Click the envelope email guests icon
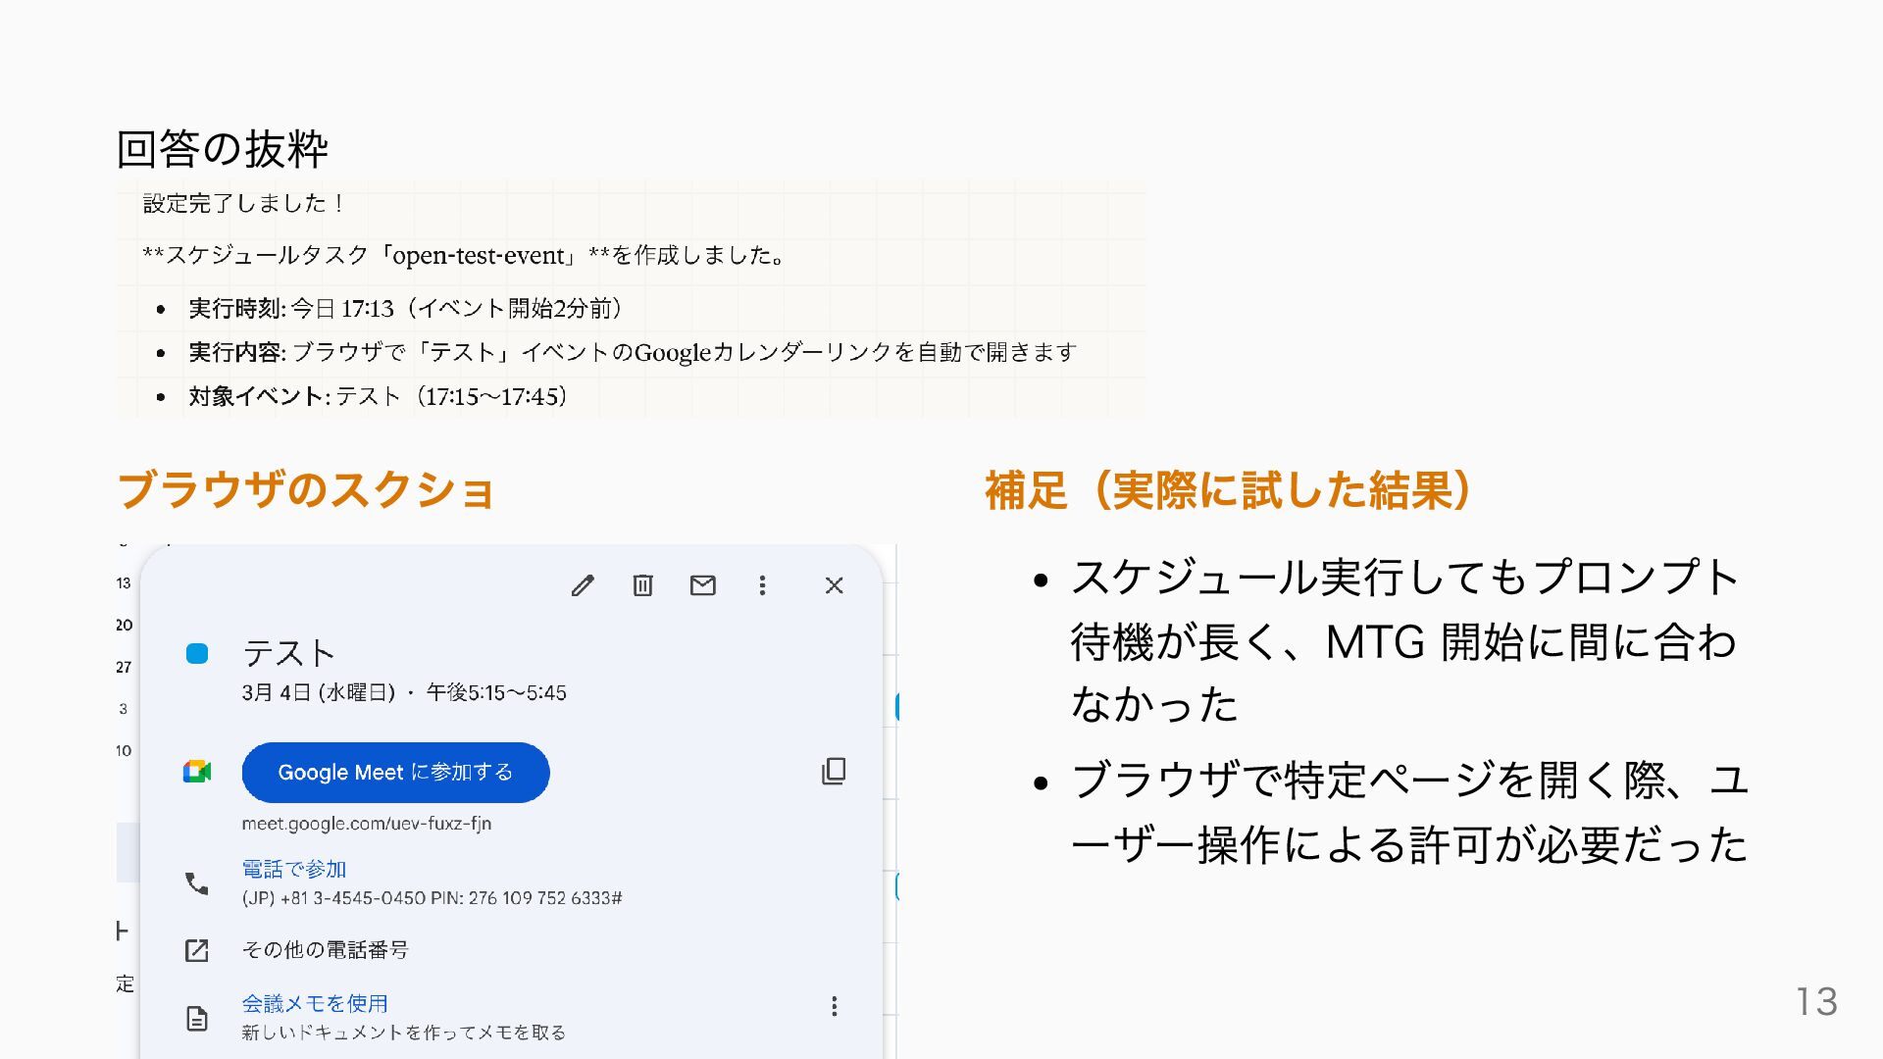The image size is (1883, 1059). 702,585
